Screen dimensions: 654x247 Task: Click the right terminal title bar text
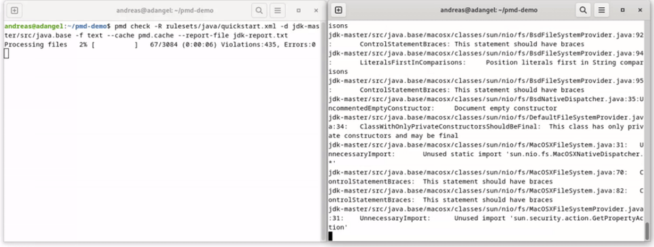tap(489, 10)
